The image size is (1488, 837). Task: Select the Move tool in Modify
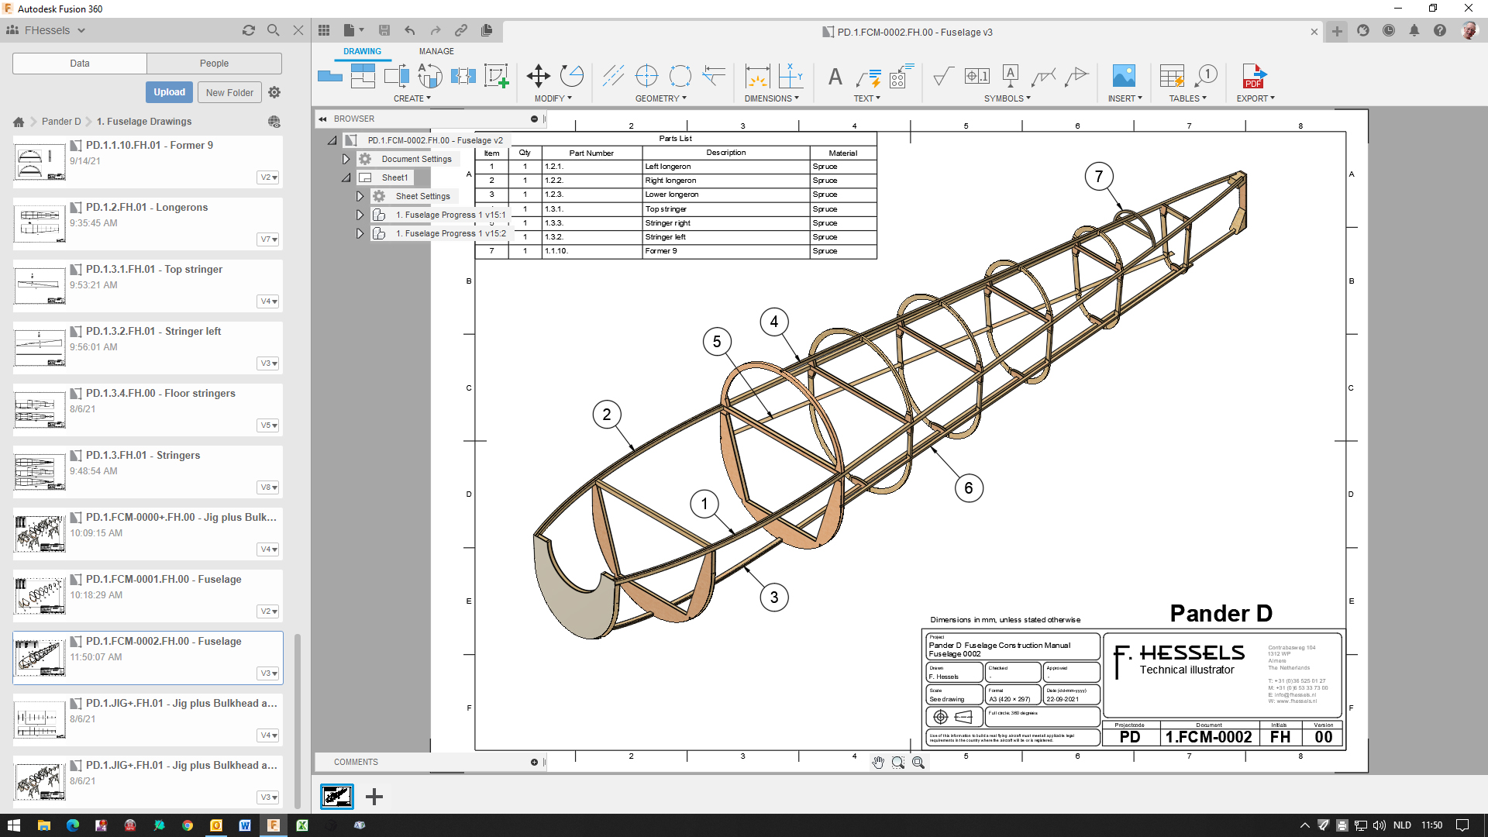[x=538, y=76]
